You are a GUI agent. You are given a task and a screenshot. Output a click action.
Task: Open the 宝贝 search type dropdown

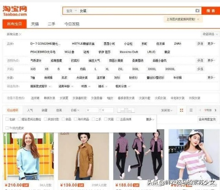pyautogui.click(x=71, y=11)
